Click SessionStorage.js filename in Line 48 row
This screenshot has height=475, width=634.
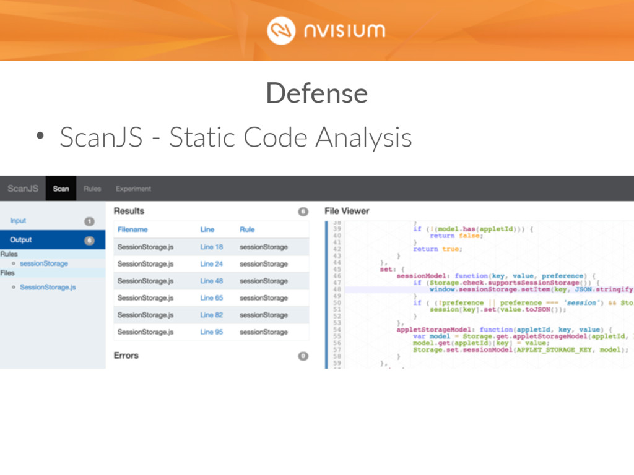(145, 281)
